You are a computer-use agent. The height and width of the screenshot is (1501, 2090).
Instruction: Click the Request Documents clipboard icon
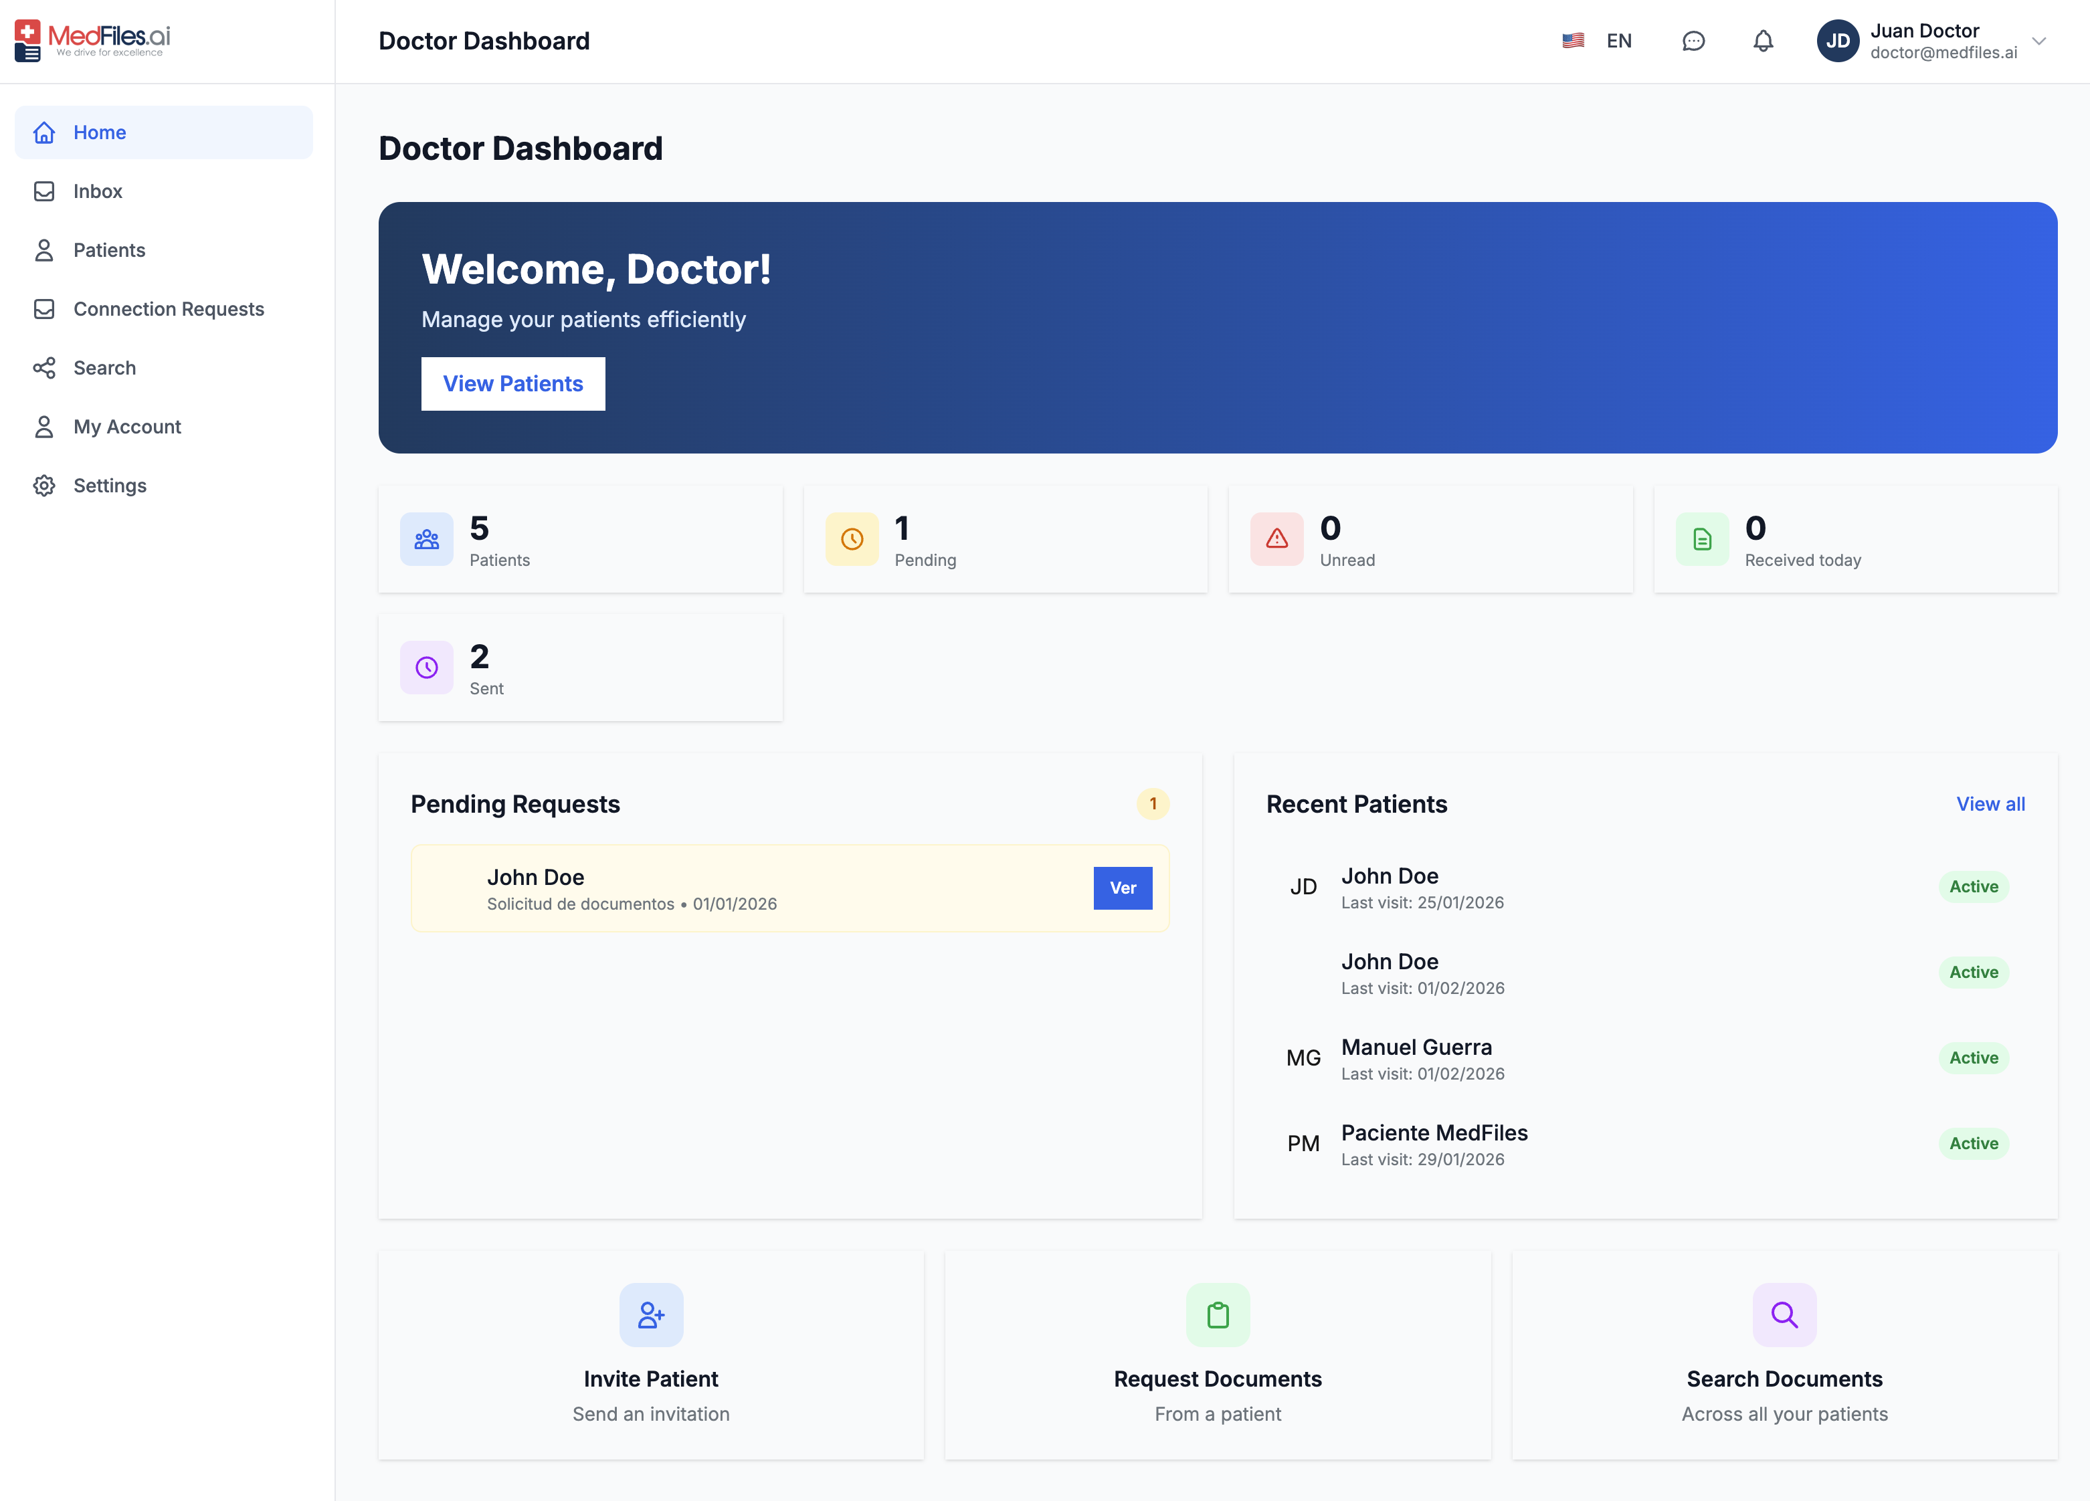click(1218, 1315)
